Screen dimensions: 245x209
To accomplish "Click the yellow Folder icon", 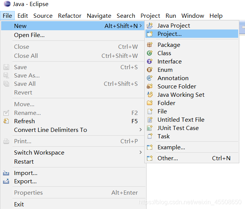I will [150, 103].
